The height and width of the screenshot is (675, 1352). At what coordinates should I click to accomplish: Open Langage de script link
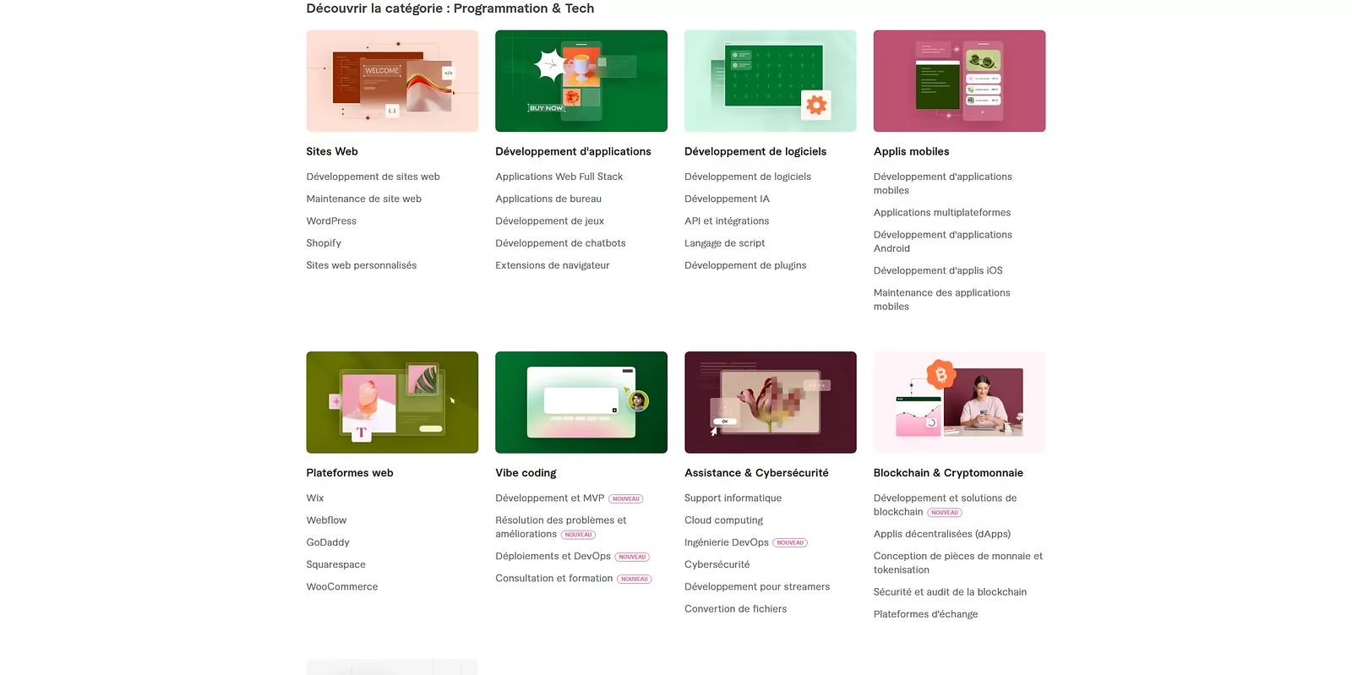[725, 243]
